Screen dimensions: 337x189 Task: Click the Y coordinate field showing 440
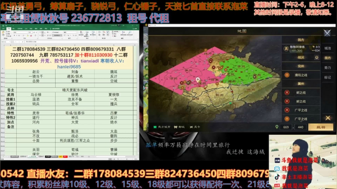(300, 127)
